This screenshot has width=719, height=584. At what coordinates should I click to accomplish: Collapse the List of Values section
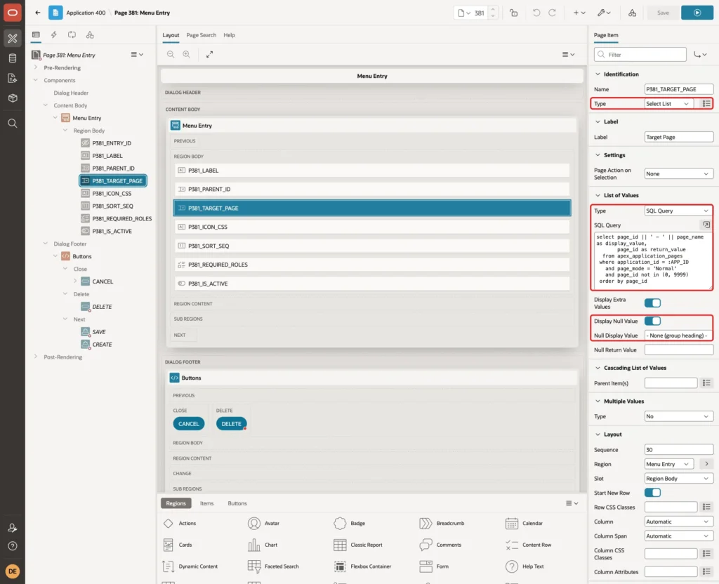[597, 195]
